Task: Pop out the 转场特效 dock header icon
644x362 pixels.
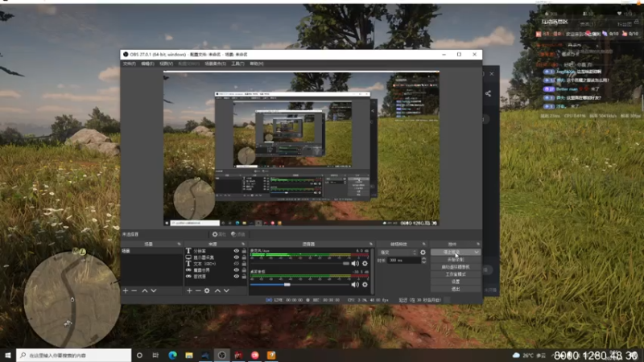Action: point(424,244)
